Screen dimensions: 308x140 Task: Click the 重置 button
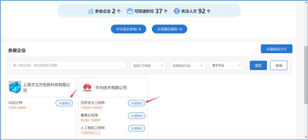click(x=279, y=65)
